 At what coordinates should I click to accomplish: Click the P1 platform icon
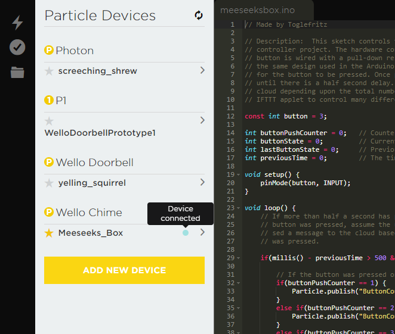coord(49,100)
